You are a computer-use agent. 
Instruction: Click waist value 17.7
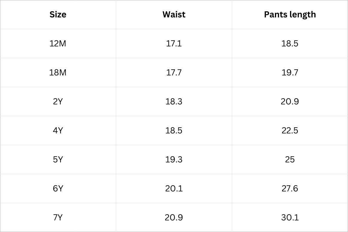click(x=174, y=72)
